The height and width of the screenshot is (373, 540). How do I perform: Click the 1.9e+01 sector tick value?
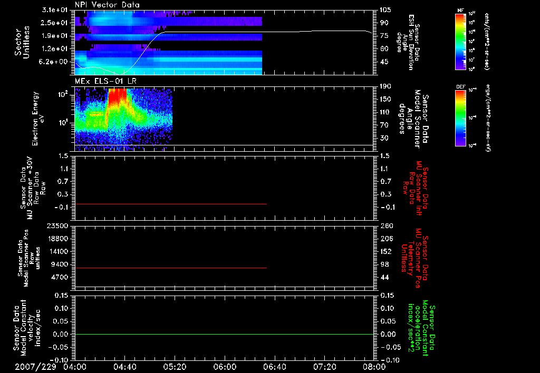[x=55, y=36]
